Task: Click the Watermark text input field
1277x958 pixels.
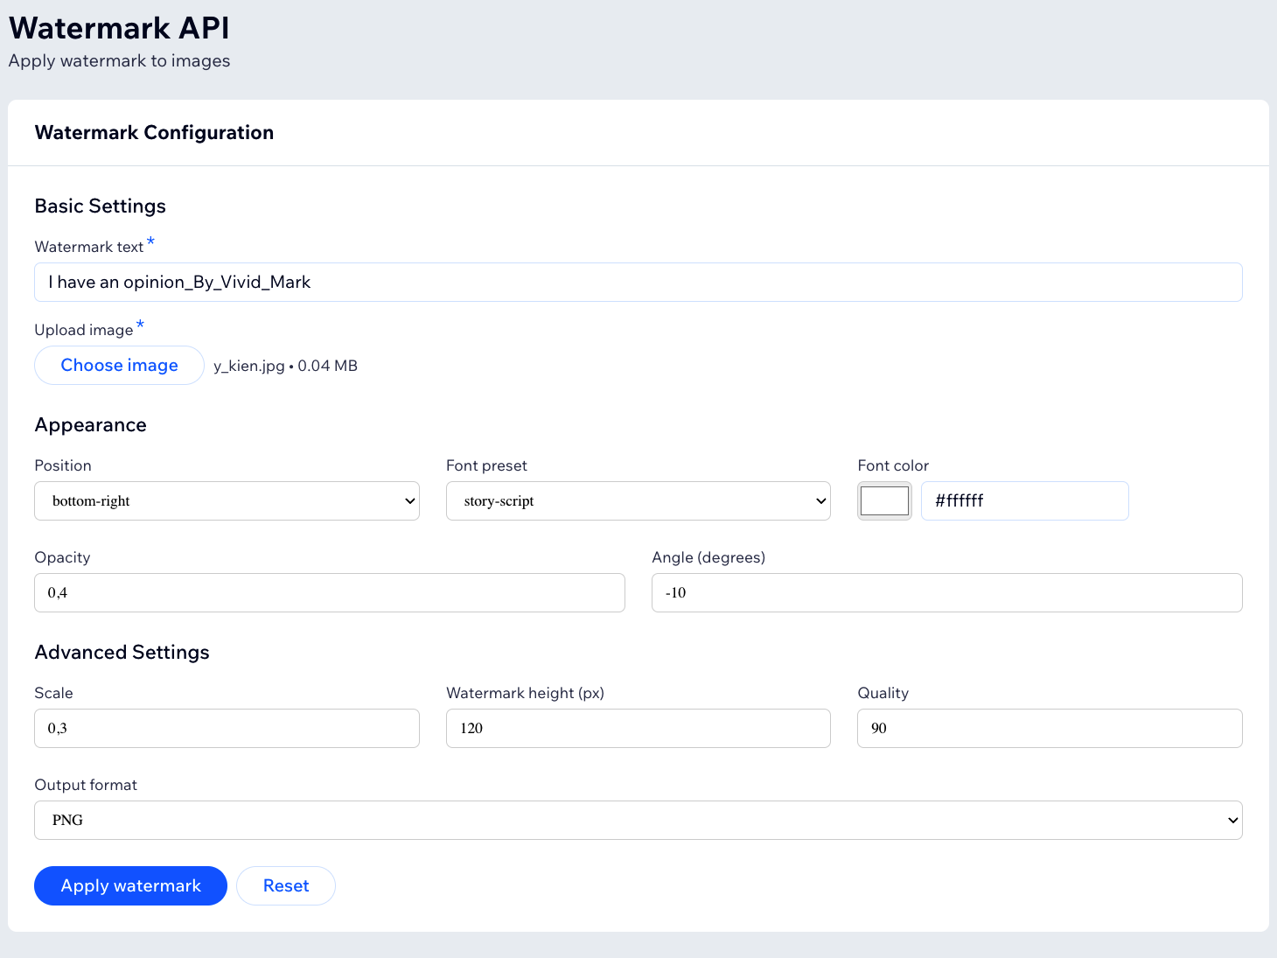Action: (638, 283)
